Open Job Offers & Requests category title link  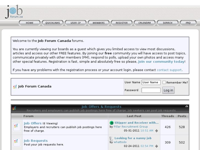102,107
